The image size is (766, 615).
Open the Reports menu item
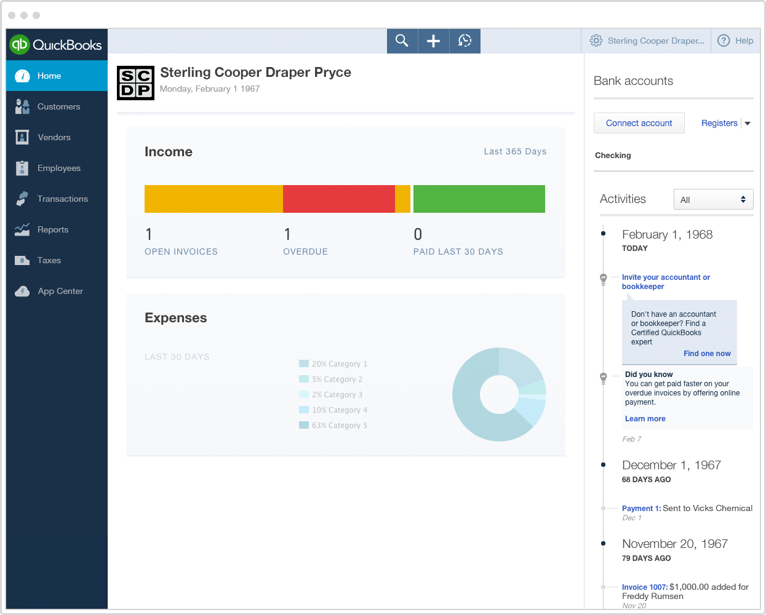click(x=57, y=229)
